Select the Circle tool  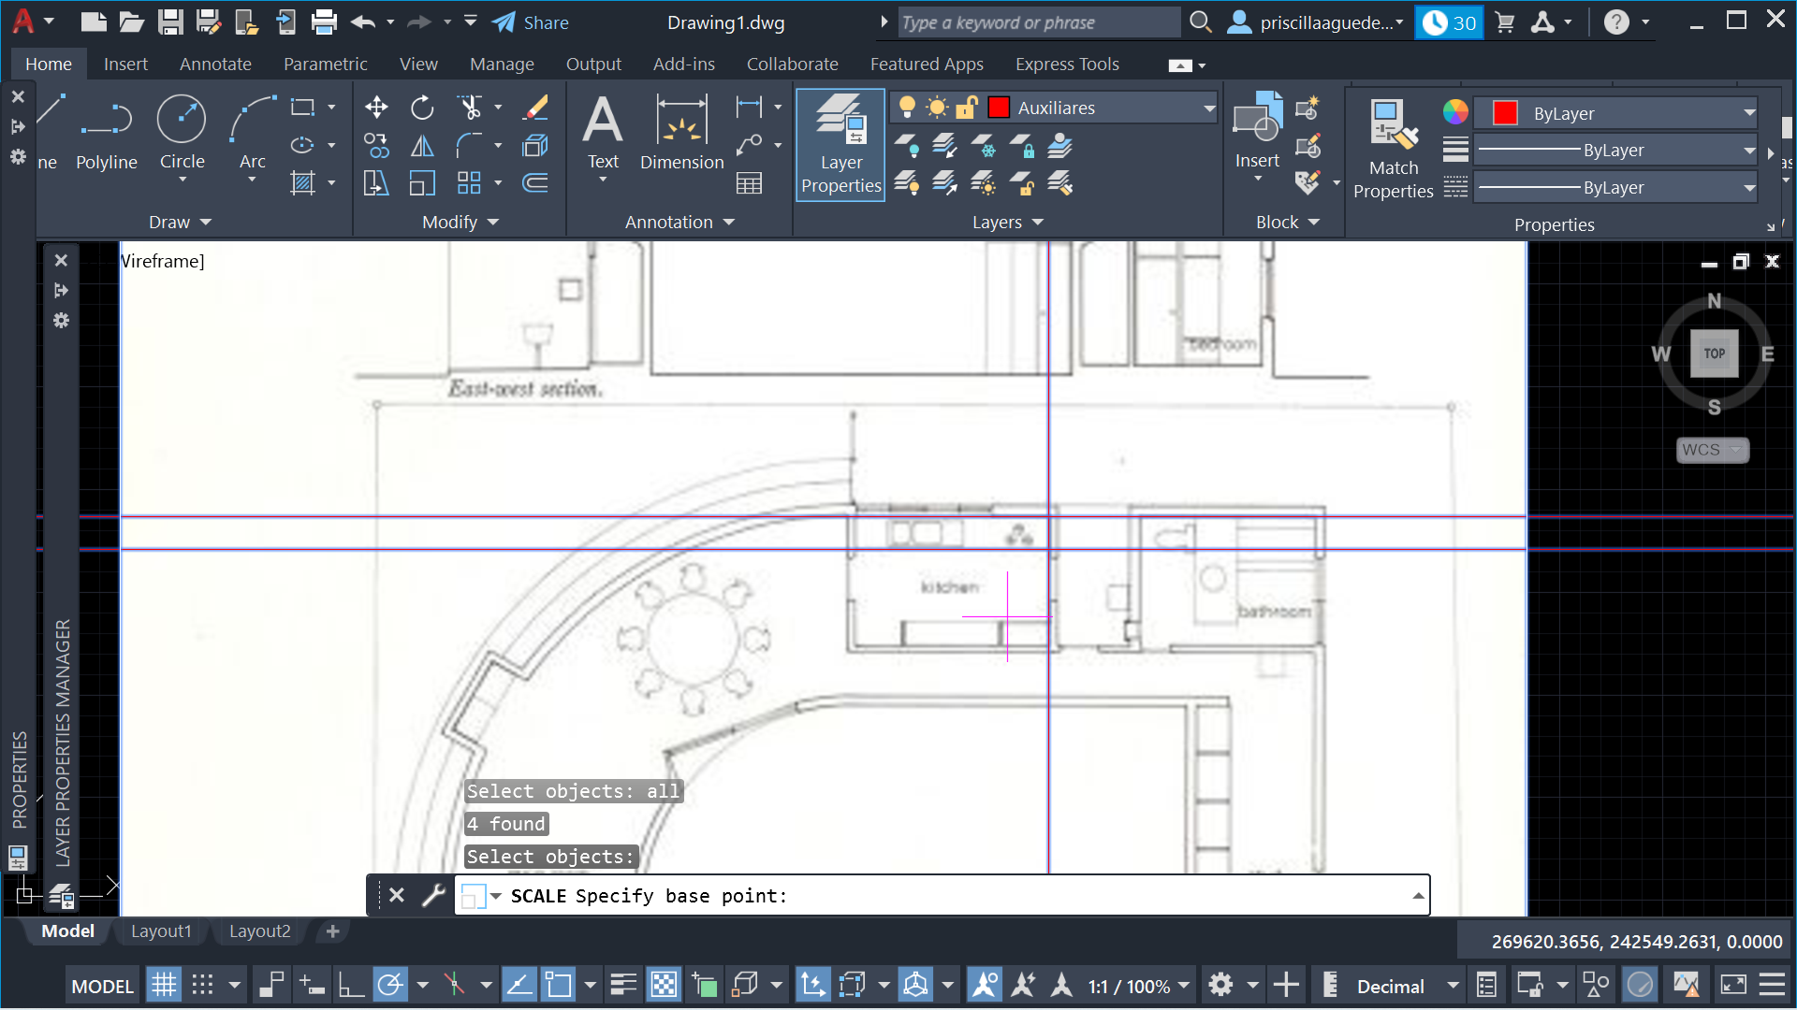coord(182,133)
